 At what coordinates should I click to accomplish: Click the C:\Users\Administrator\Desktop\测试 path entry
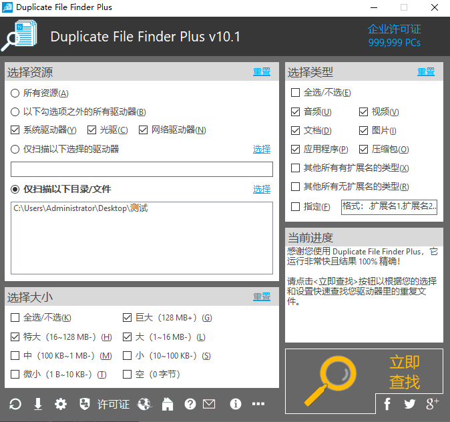81,208
